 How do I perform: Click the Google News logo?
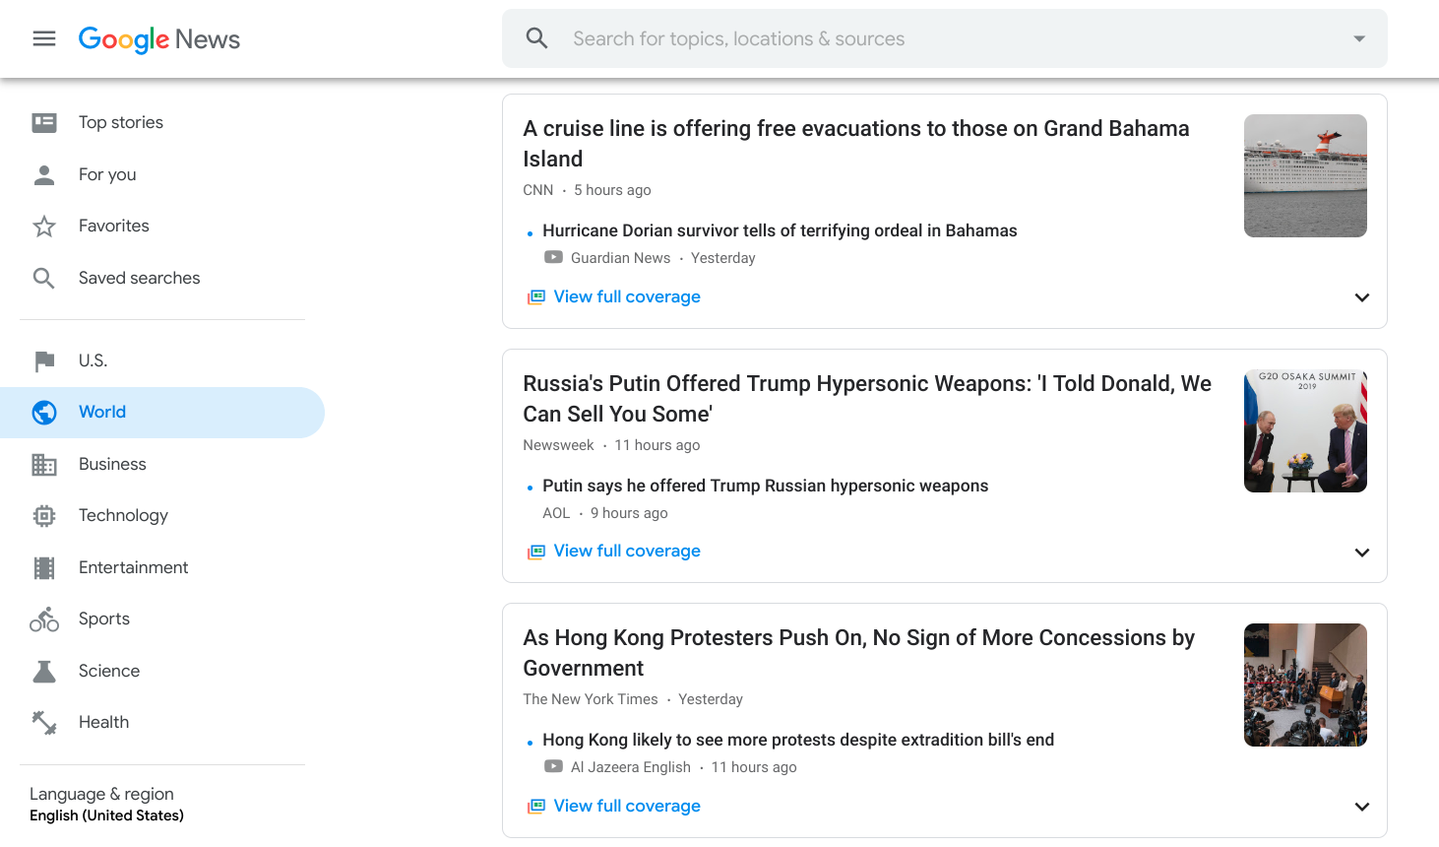159,39
